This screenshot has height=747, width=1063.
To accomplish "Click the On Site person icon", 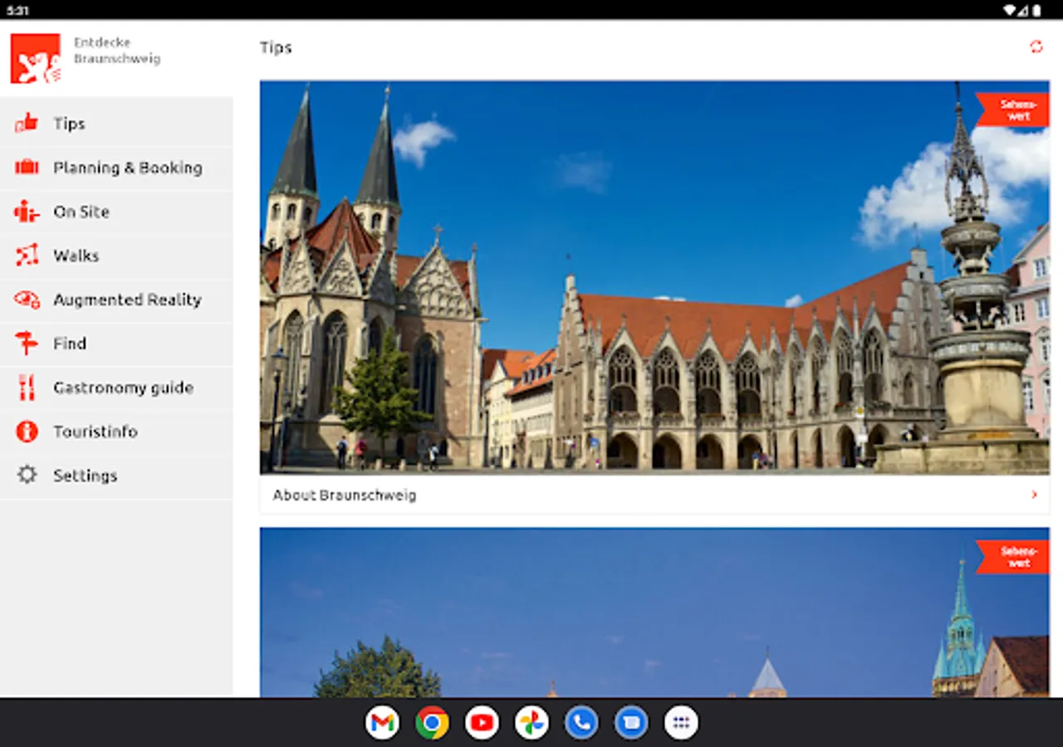I will (x=27, y=212).
